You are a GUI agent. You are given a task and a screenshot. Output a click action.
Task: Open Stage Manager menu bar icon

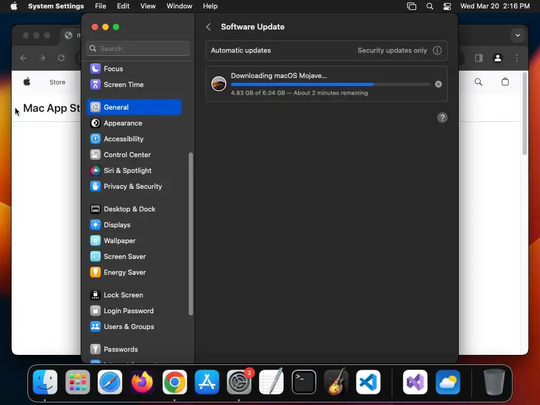pos(411,6)
